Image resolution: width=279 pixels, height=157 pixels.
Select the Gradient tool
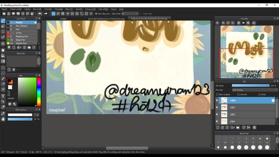(3, 61)
